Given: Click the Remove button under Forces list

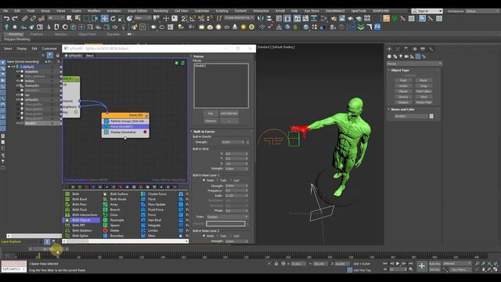Looking at the screenshot, I should [x=211, y=121].
